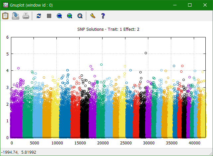Click the plot title 'SNP Solutions - Trait: 1 Effect: 2'
The width and height of the screenshot is (213, 156).
point(108,29)
